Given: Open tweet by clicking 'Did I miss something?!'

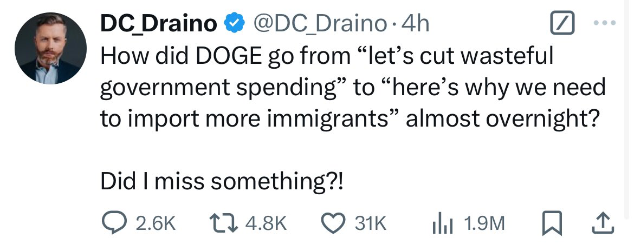Looking at the screenshot, I should (222, 182).
